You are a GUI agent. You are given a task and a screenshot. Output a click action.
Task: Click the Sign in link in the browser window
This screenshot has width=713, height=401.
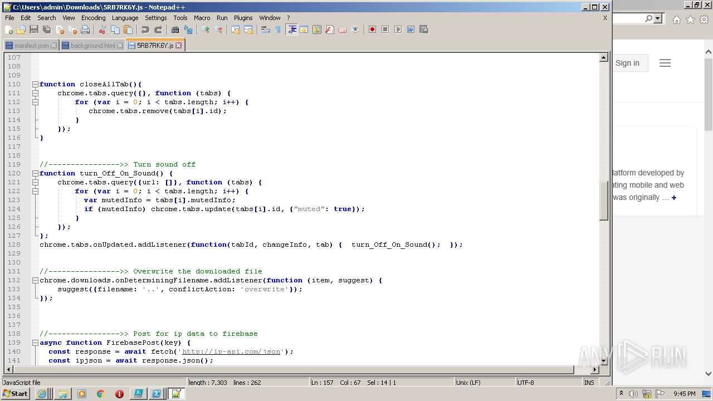click(627, 63)
